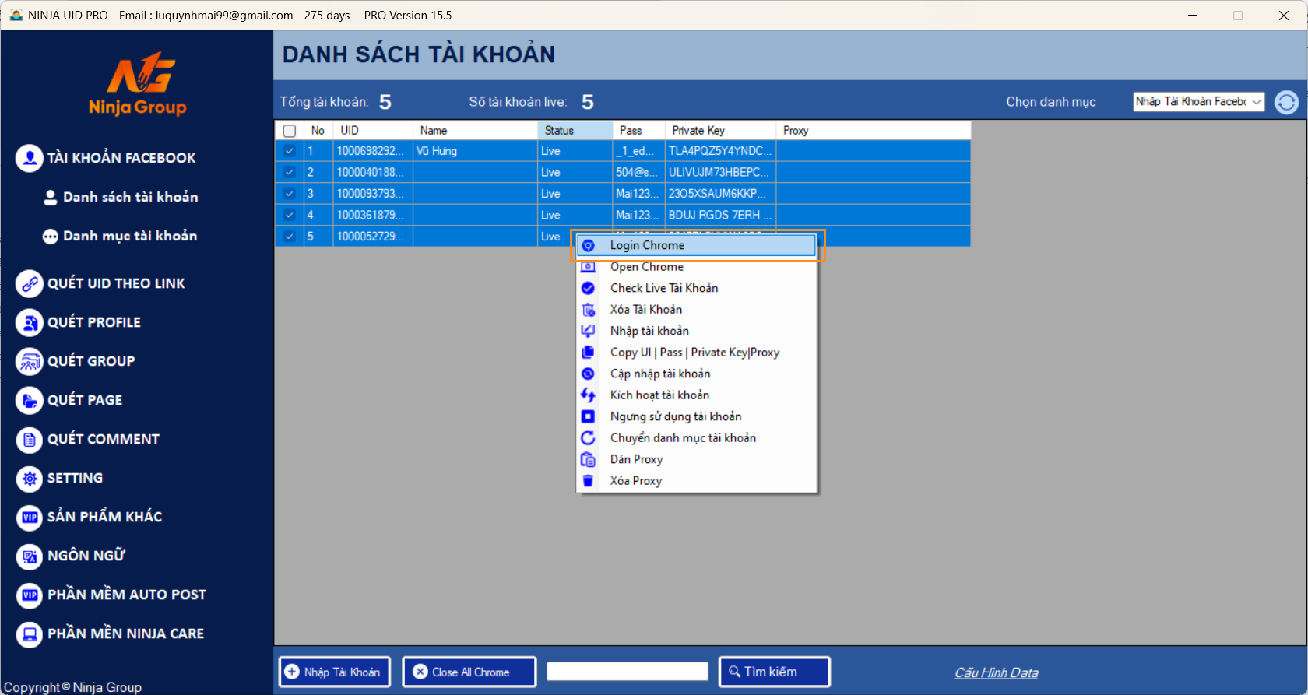The width and height of the screenshot is (1308, 695).
Task: Click the Xóa Tài Khoản trash icon
Action: point(589,310)
